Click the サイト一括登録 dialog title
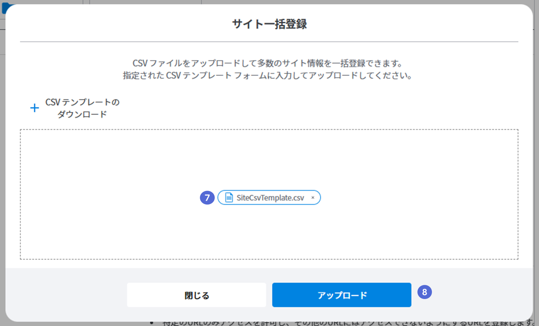Screen dimensions: 539x326 click(x=269, y=24)
